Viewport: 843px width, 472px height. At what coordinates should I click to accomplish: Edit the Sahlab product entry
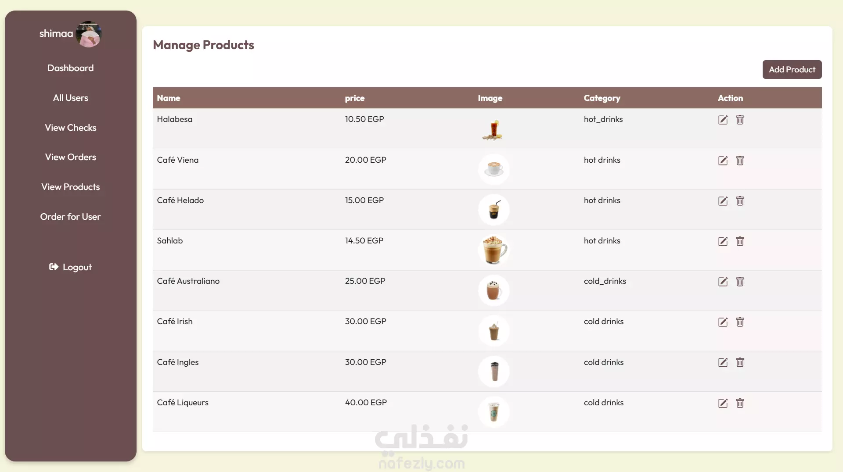[x=723, y=241]
